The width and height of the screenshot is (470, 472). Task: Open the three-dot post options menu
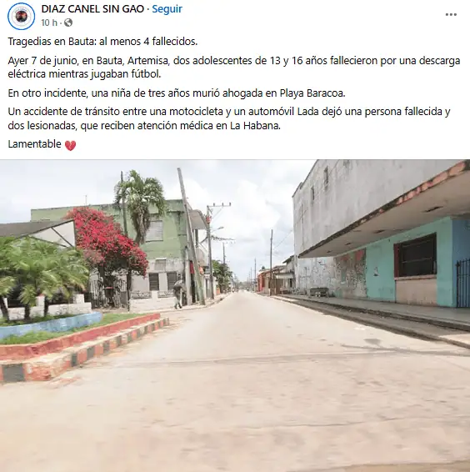coord(451,14)
